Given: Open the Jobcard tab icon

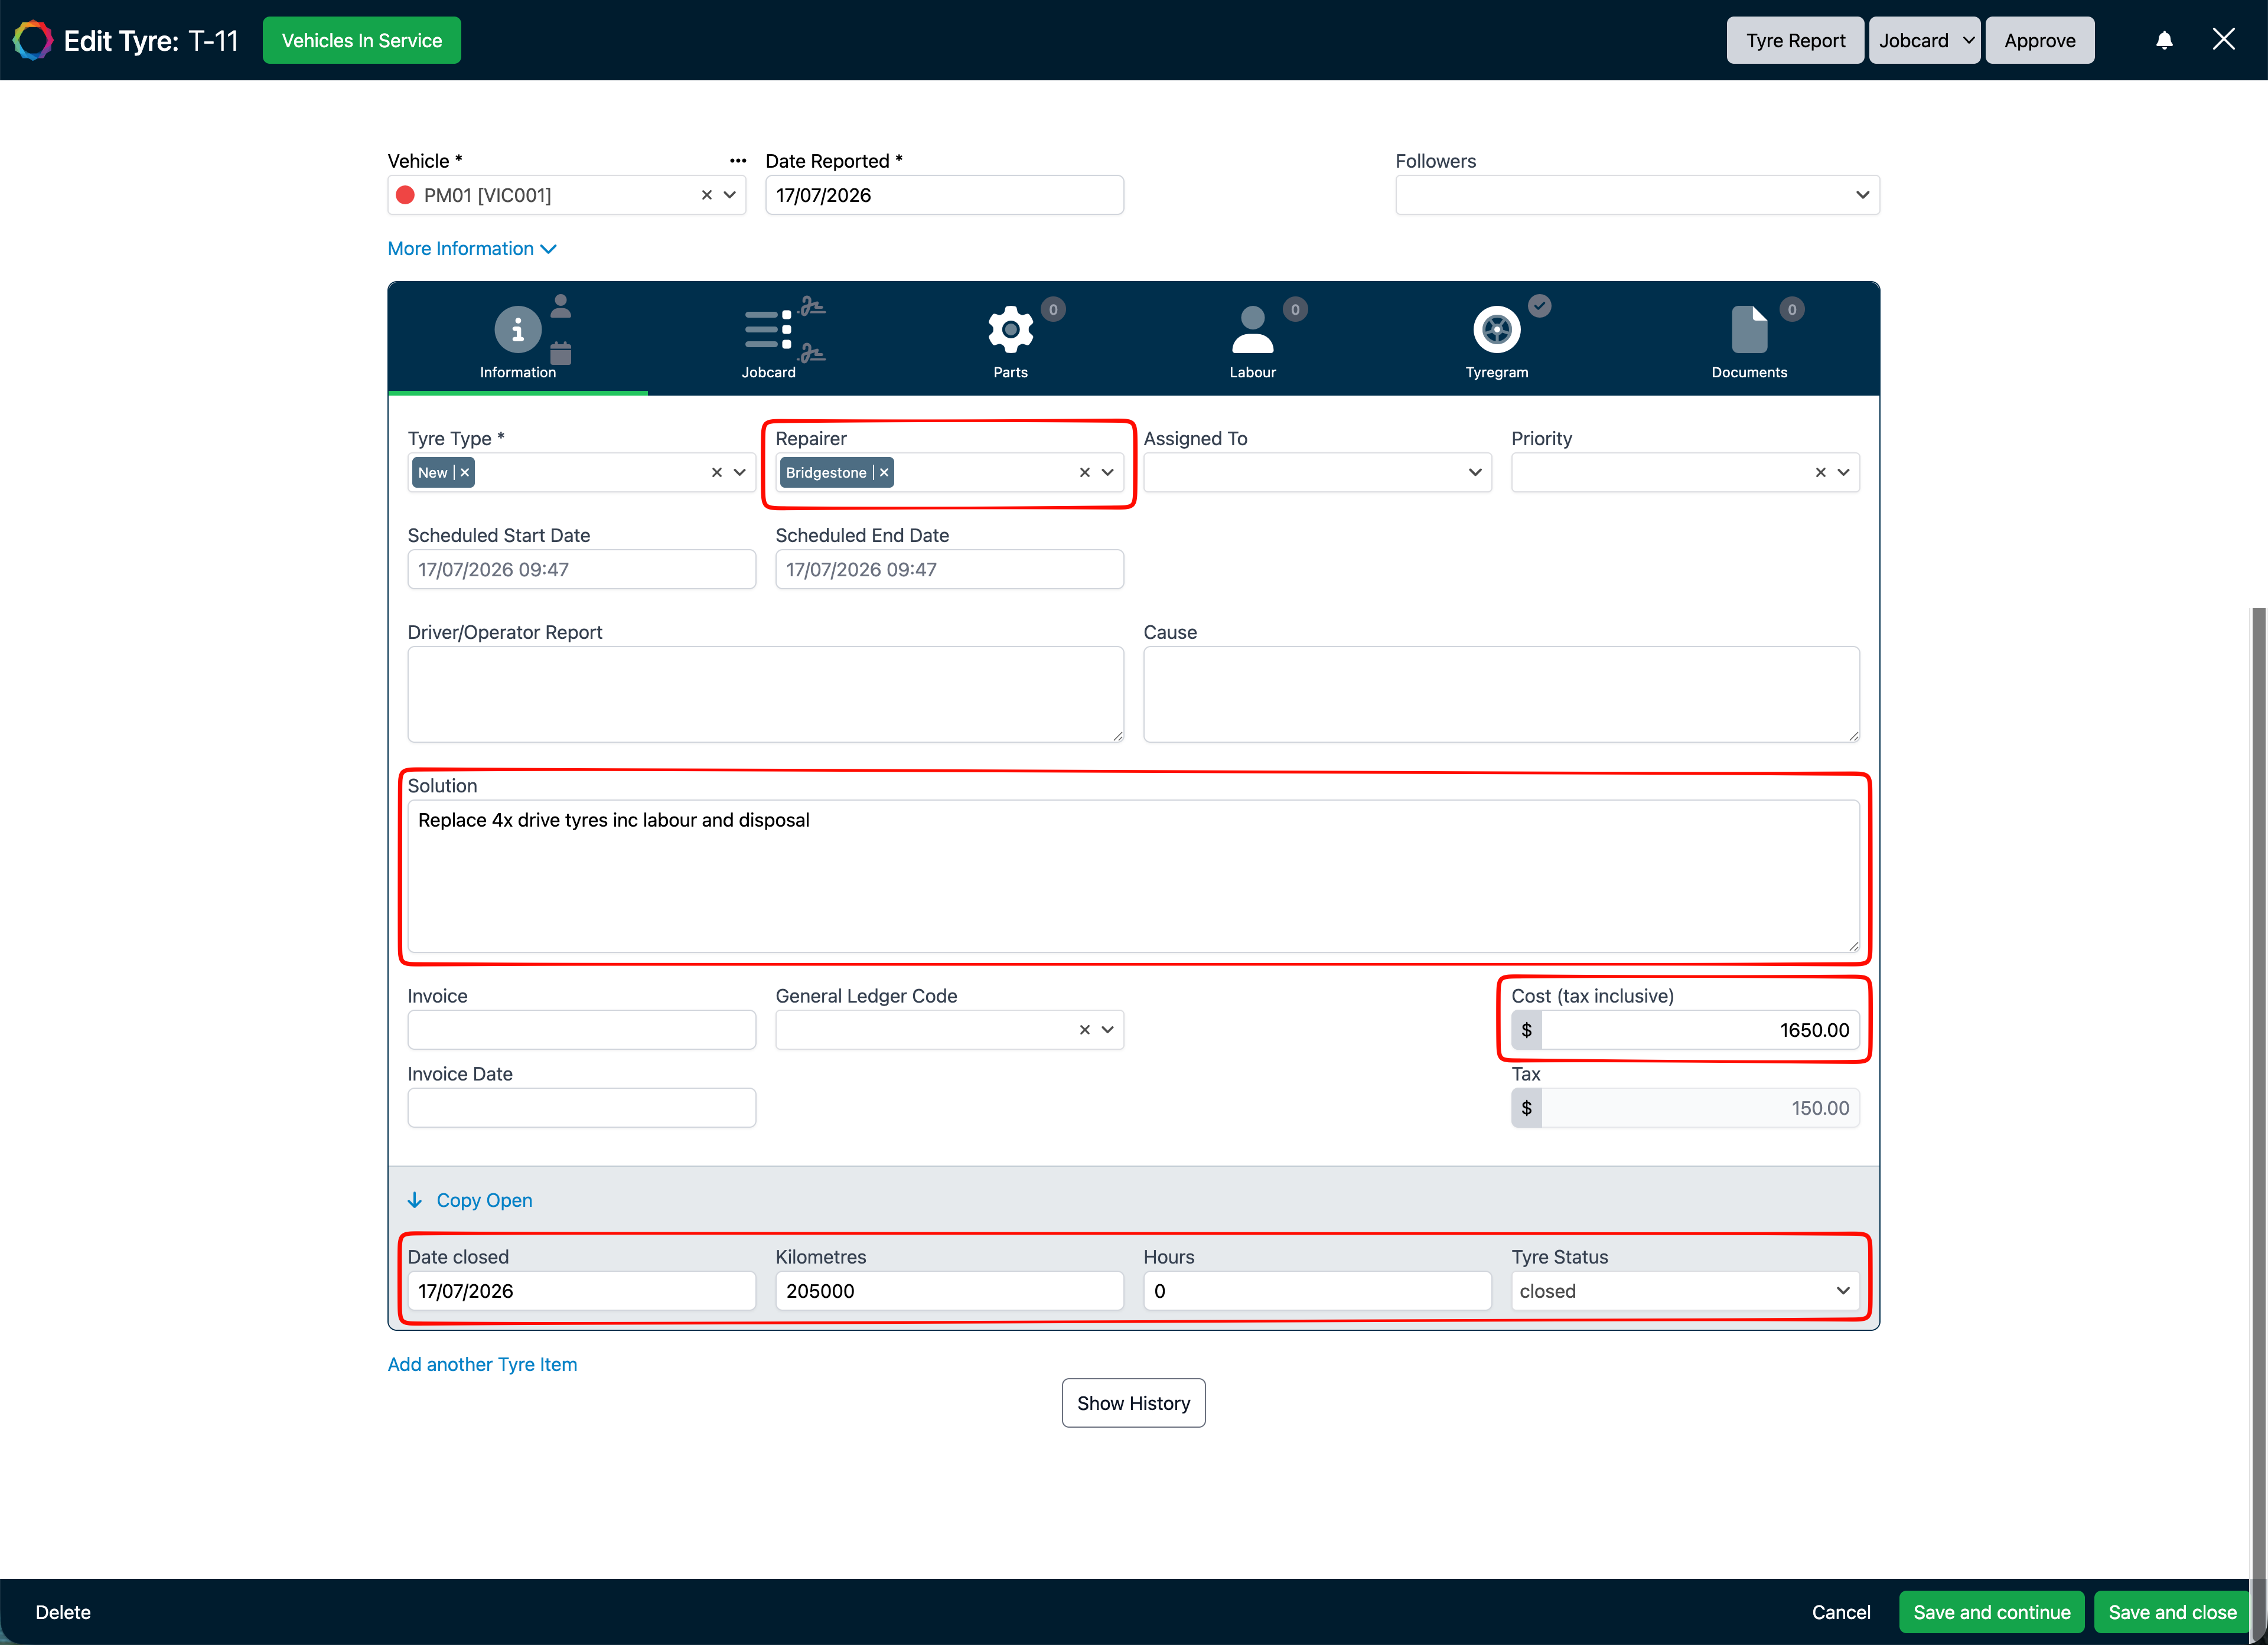Looking at the screenshot, I should click(768, 330).
